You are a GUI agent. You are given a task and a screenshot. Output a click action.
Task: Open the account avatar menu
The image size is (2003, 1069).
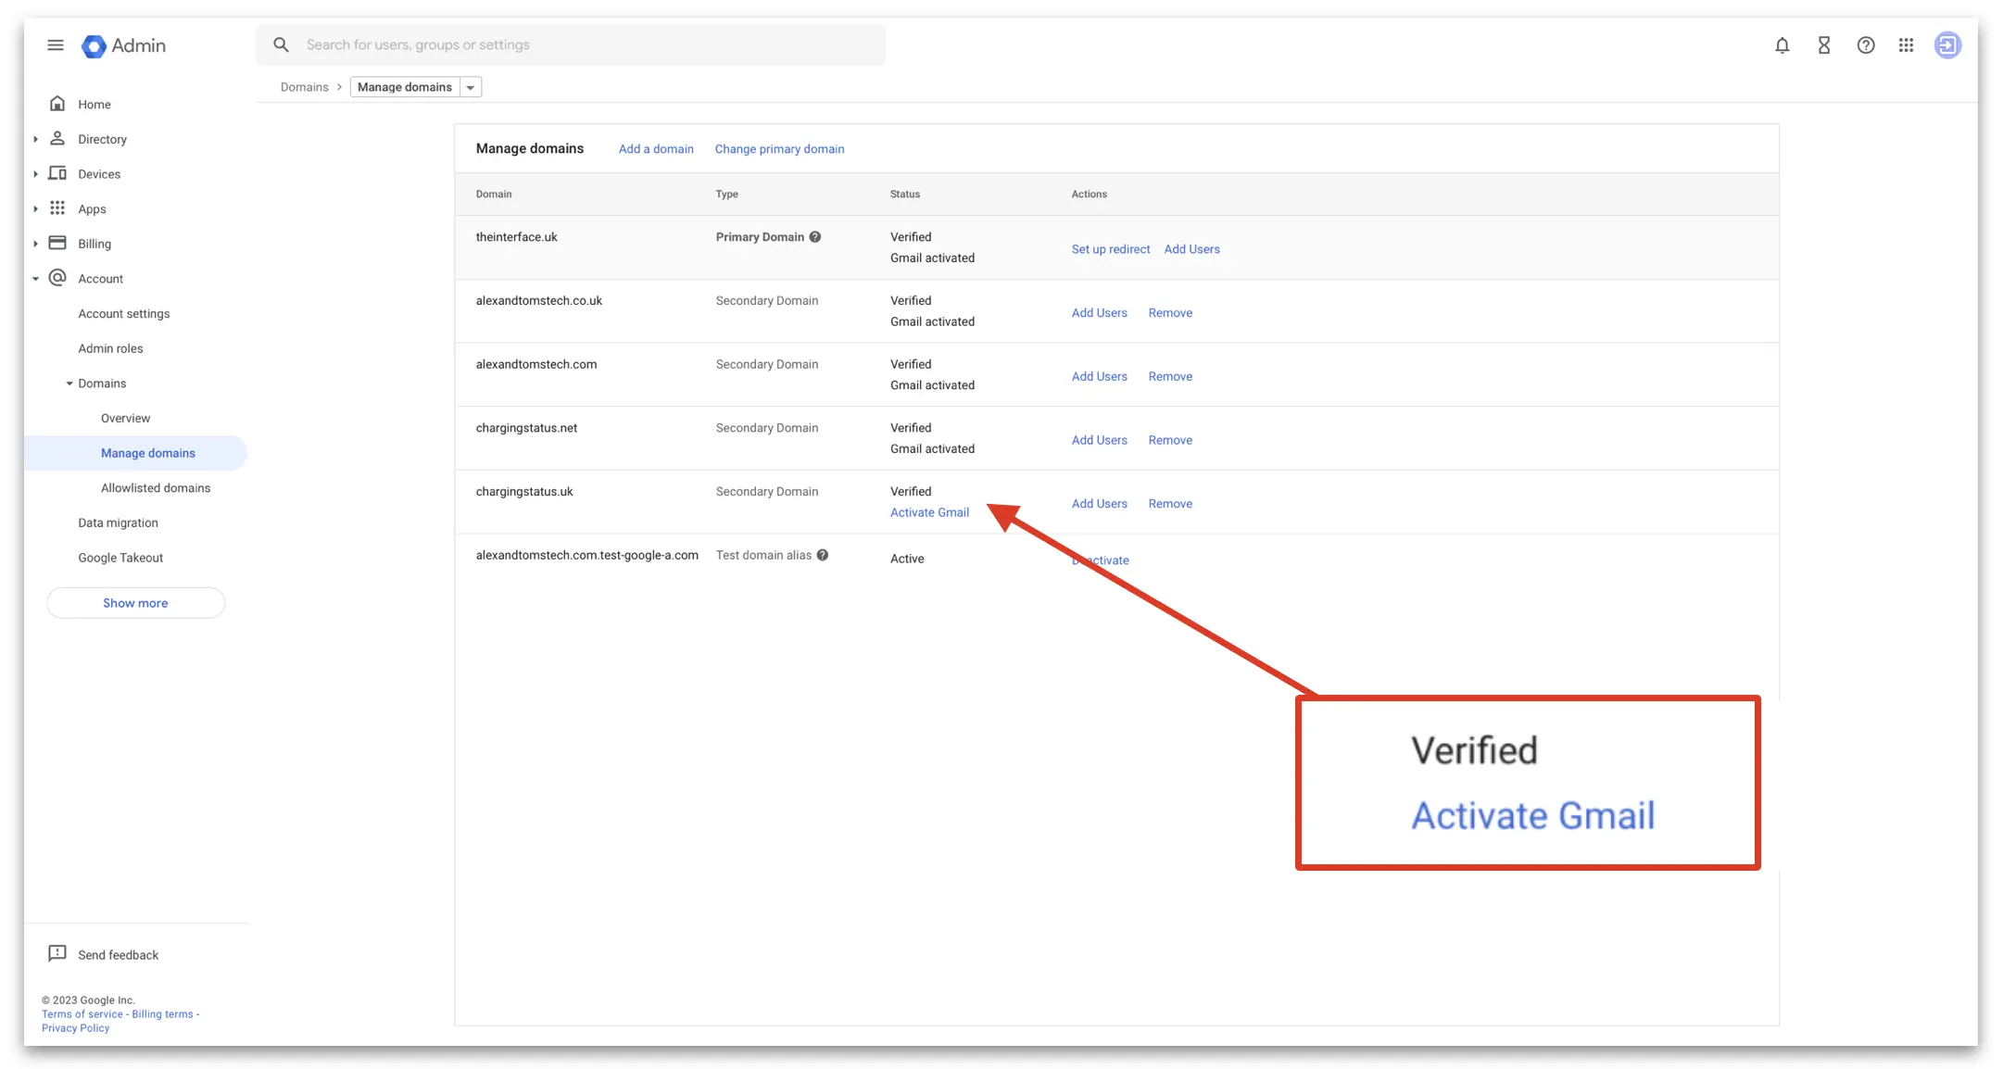click(x=1947, y=45)
